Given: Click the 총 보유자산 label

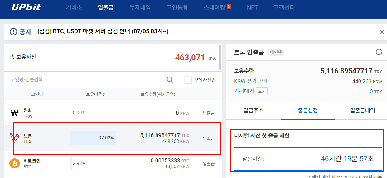Looking at the screenshot, I should click(x=23, y=57).
